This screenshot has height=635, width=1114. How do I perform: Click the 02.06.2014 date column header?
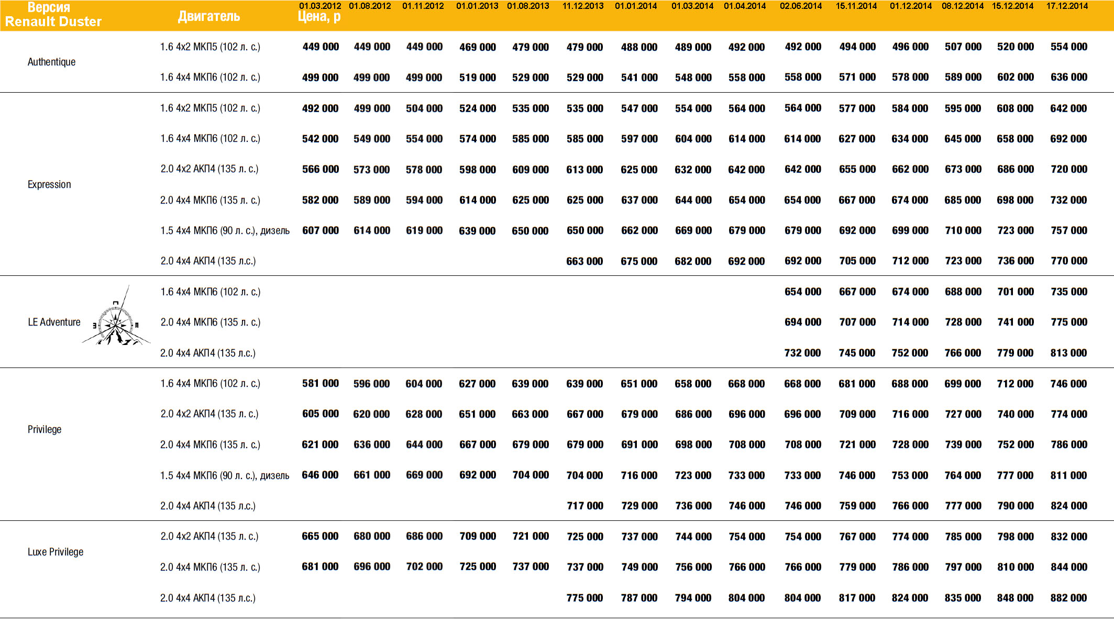801,6
